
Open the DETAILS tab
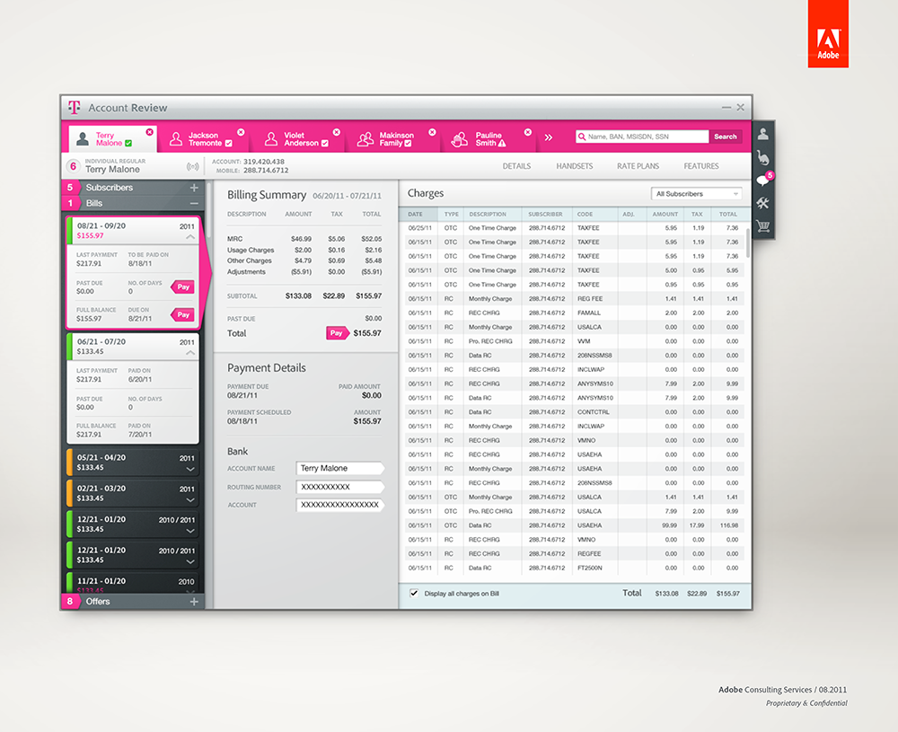516,166
